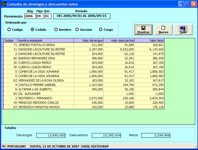
Task: Select the Codigo sort radio button
Action: tap(9, 30)
